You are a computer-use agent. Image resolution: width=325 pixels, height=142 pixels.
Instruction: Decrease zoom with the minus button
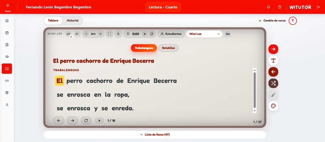[x=86, y=34]
